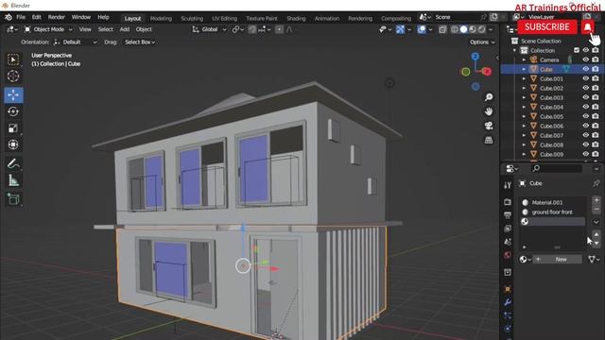Open the Scene properties tab icon

click(x=508, y=242)
